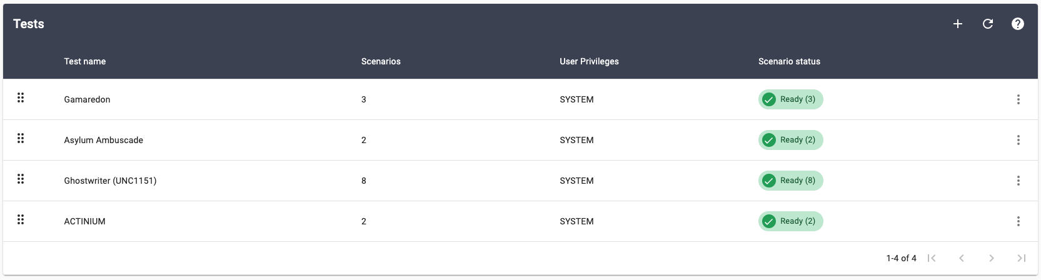This screenshot has height=280, width=1041.
Task: Click the Ready (8) status badge
Action: (790, 181)
